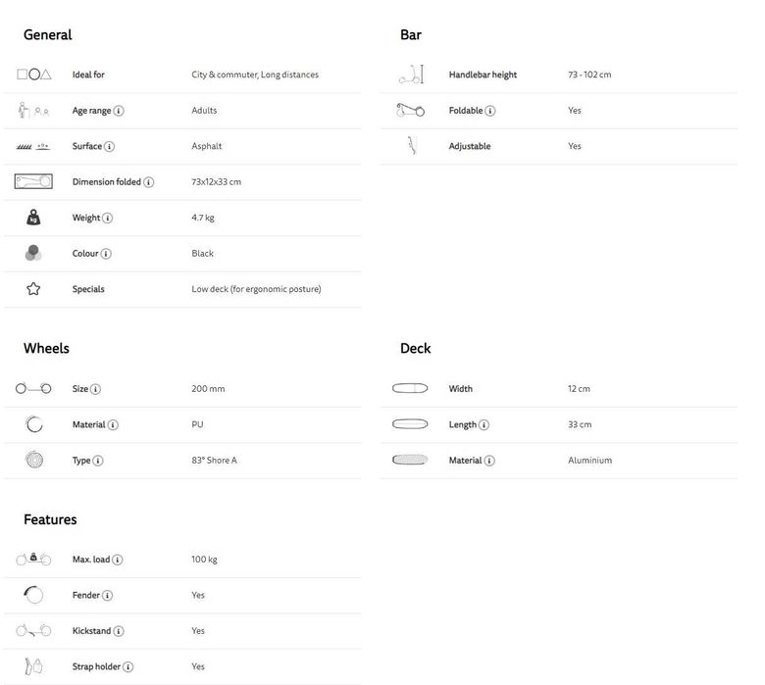Click the info icon next to Fender
The width and height of the screenshot is (765, 685).
pyautogui.click(x=107, y=596)
